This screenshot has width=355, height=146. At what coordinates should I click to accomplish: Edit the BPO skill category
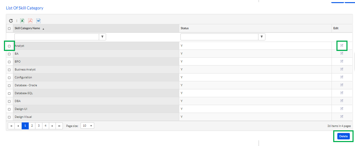(x=342, y=61)
